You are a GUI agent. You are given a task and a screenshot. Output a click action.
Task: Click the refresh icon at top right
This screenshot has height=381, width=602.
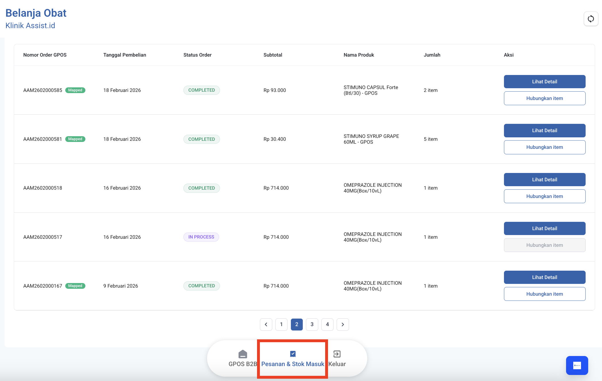pos(591,19)
